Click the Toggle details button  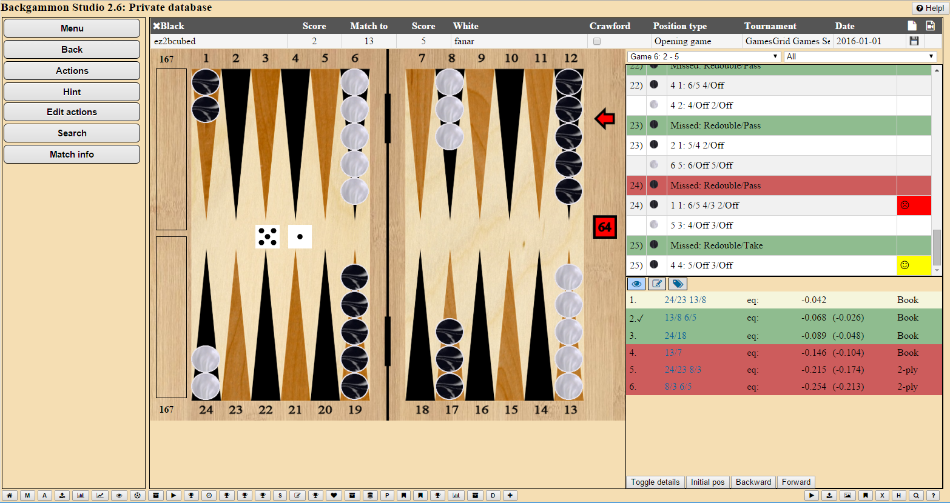pyautogui.click(x=655, y=482)
